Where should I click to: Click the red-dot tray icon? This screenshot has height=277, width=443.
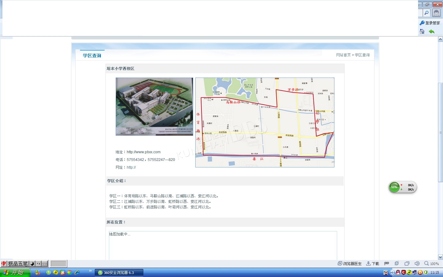coord(386,272)
